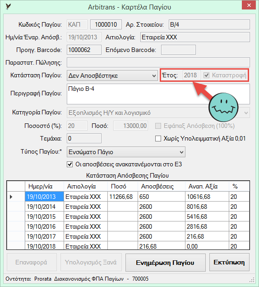This screenshot has height=287, width=259.
Task: Select the 19/10/2016 depreciation row
Action: pos(128,226)
